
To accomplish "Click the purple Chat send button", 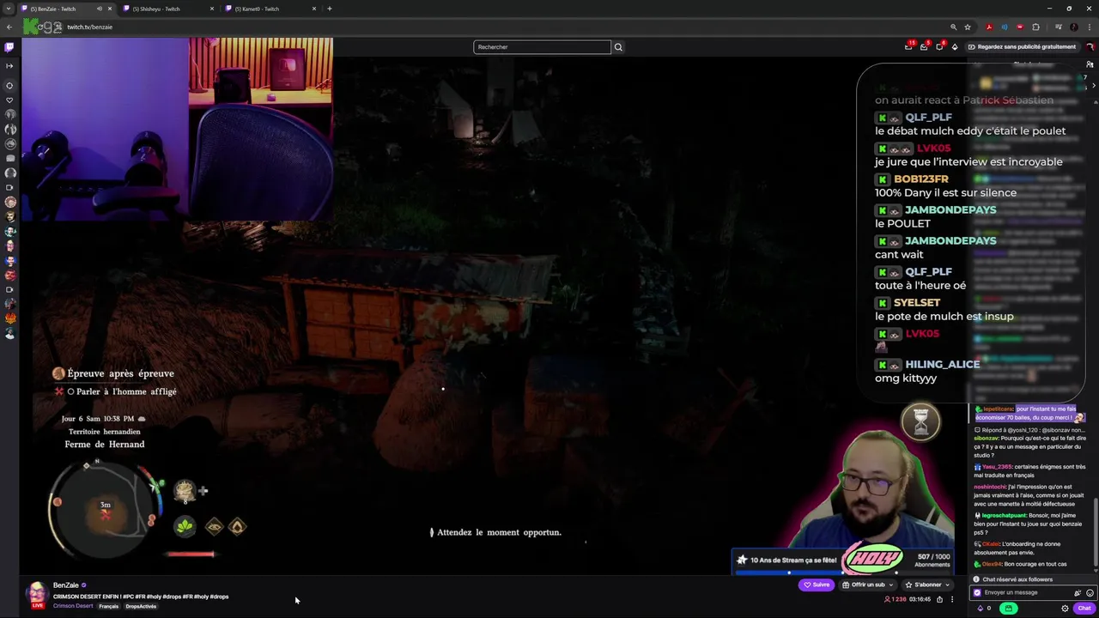I will pyautogui.click(x=1084, y=608).
